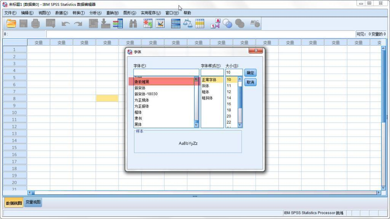Click the data grid vertical scroll down arrow
The height and width of the screenshot is (219, 390).
[x=383, y=188]
